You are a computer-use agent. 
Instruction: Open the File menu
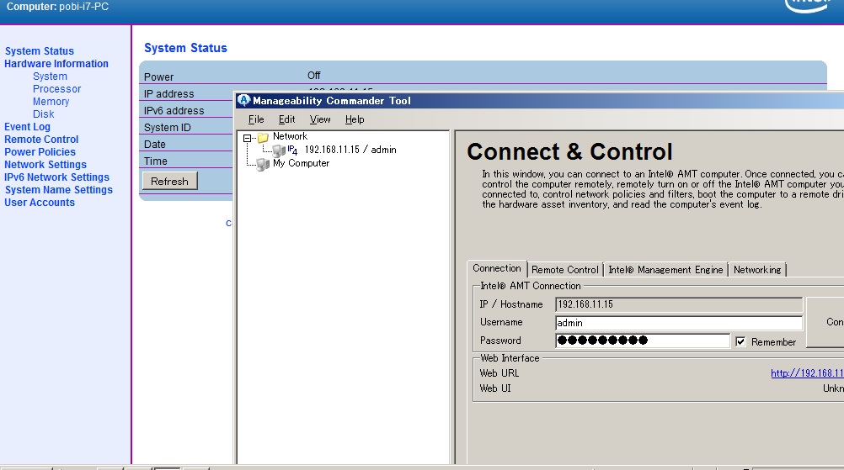click(256, 119)
